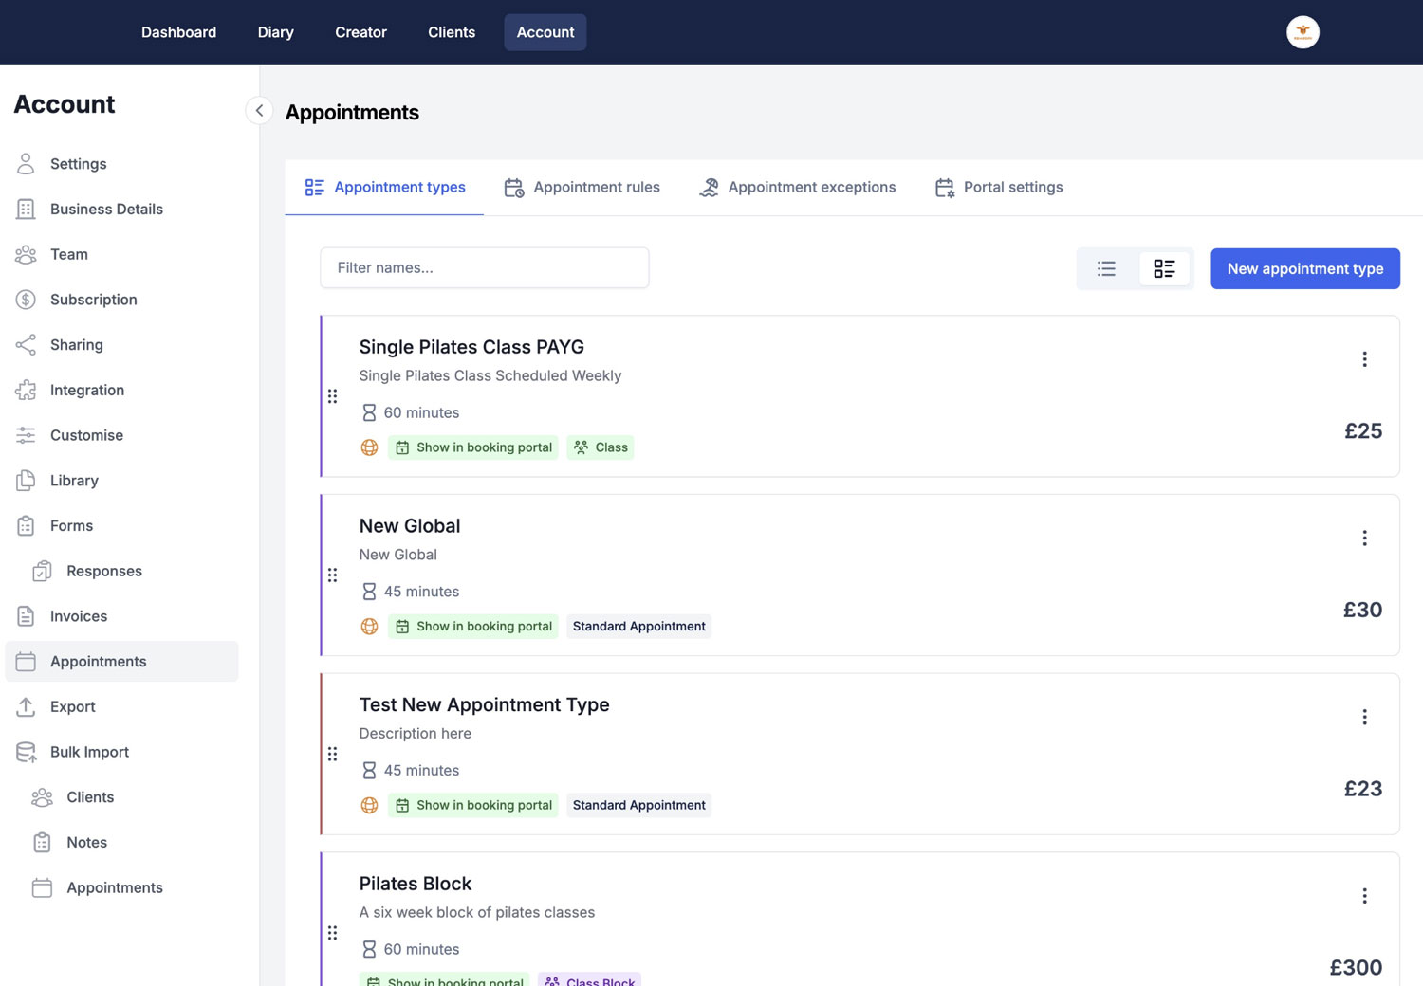Screen dimensions: 1423x986
Task: Open options menu for Single Pilates Class PAYG
Action: coord(1364,359)
